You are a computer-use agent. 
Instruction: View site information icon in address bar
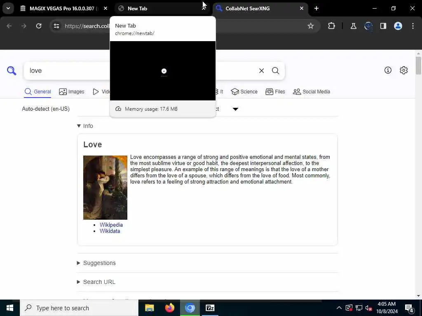[x=56, y=26]
